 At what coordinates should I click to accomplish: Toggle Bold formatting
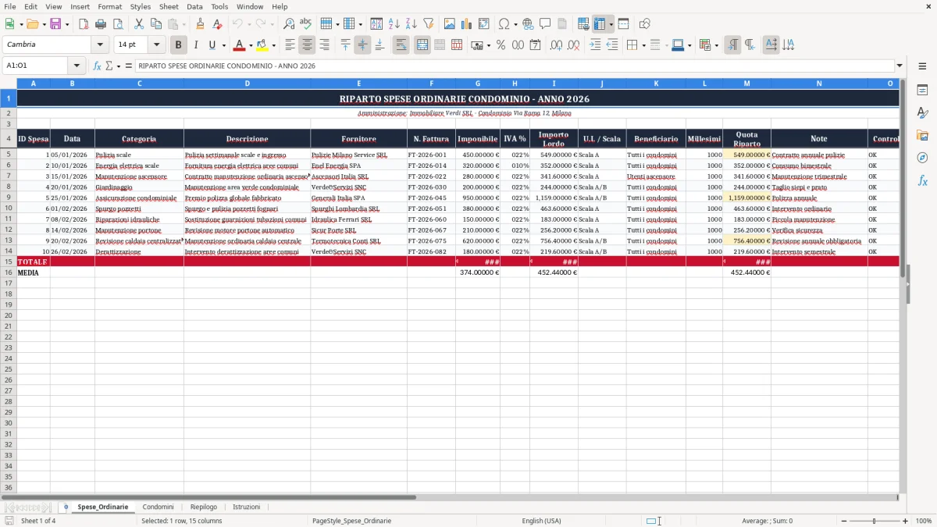pos(178,45)
